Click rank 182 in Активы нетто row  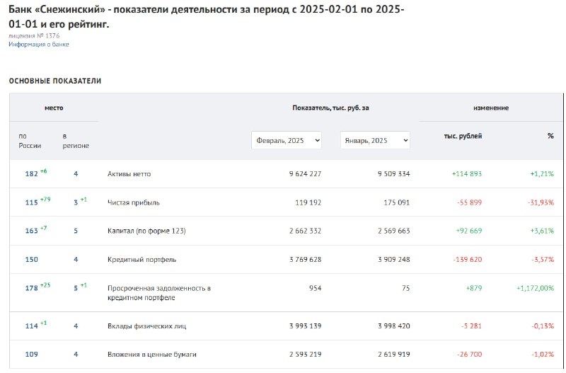[x=31, y=173]
